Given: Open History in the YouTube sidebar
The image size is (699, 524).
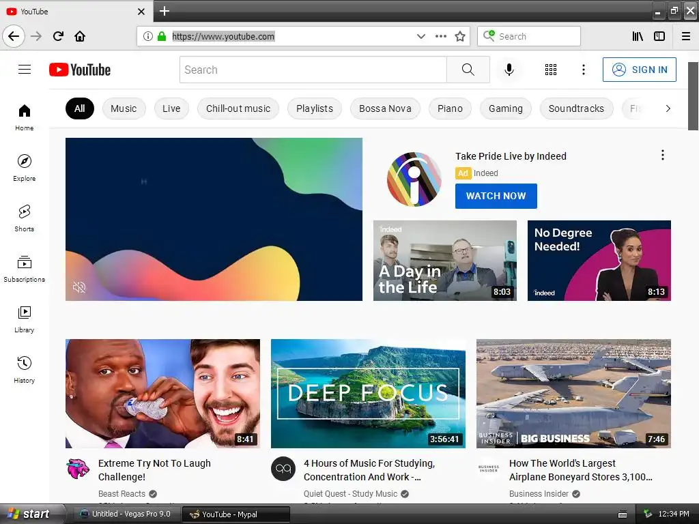Looking at the screenshot, I should pos(25,370).
